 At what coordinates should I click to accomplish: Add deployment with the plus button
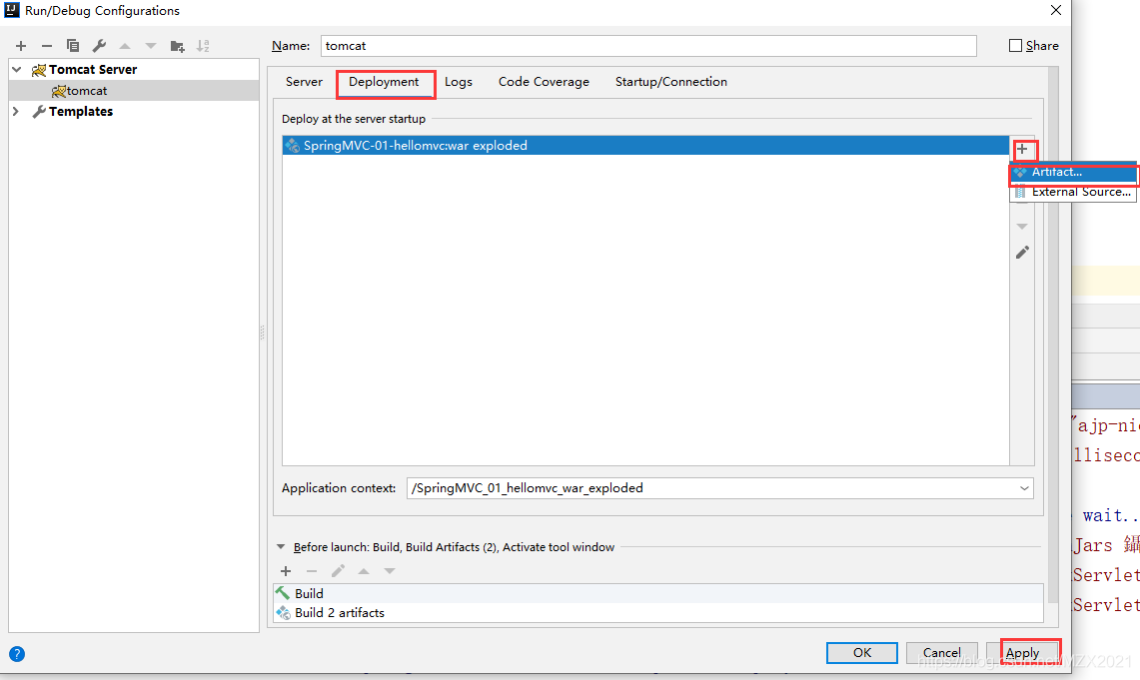pos(1022,149)
